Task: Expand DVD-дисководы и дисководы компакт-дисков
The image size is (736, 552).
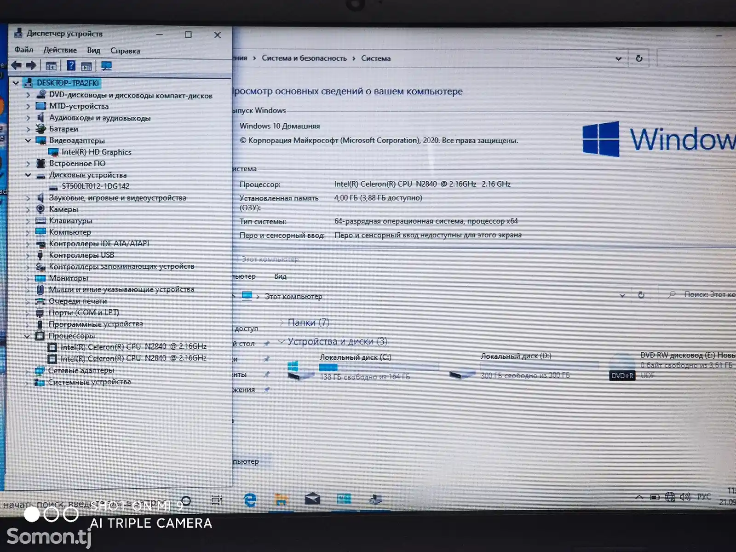Action: pyautogui.click(x=28, y=95)
